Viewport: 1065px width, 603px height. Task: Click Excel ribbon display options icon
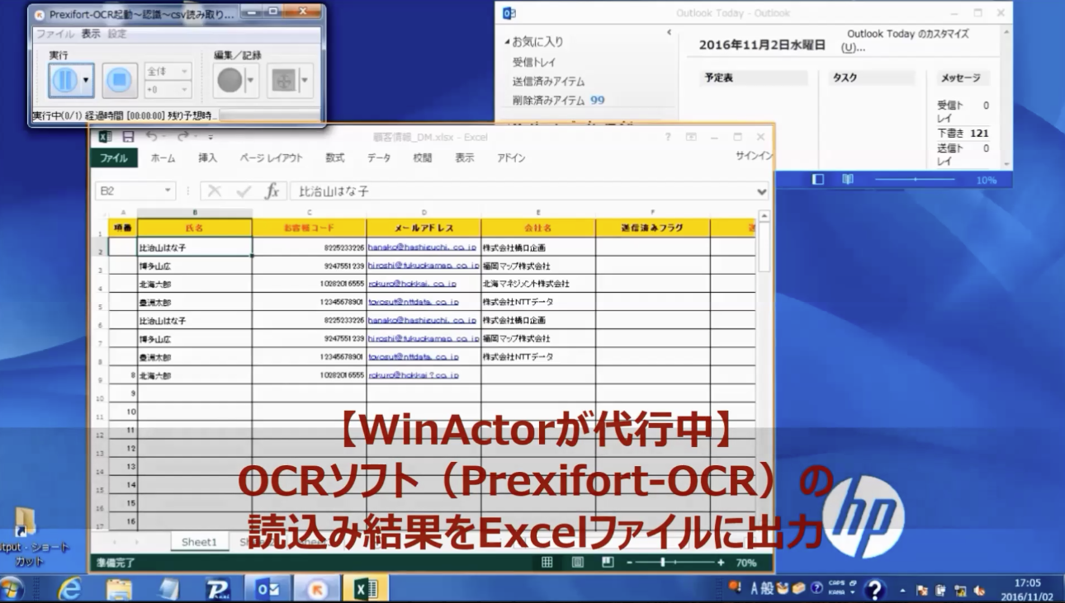(691, 137)
